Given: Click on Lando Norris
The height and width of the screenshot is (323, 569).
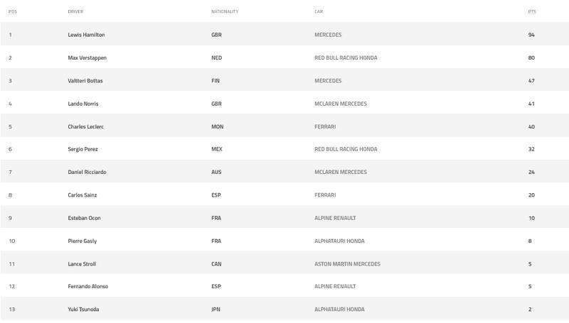Looking at the screenshot, I should (x=83, y=104).
